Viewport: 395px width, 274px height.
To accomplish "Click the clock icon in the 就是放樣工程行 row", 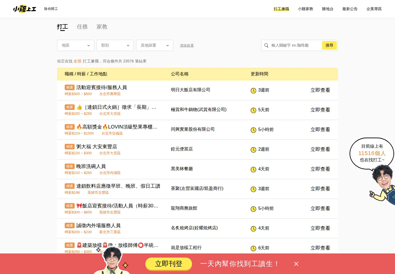I will coord(253,248).
